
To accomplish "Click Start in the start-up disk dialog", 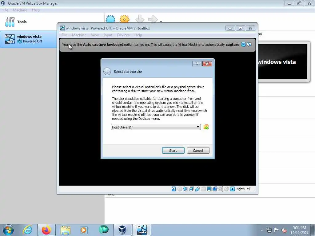I will 173,151.
